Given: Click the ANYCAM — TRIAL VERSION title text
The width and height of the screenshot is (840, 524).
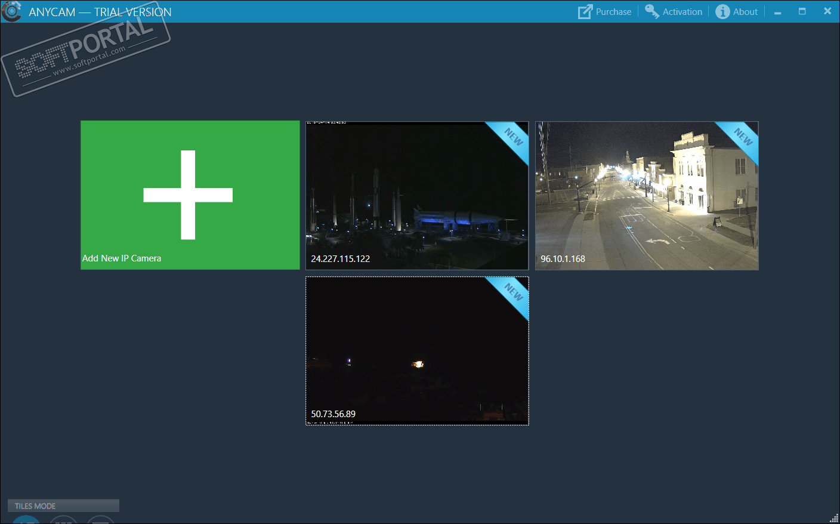Looking at the screenshot, I should coord(100,12).
